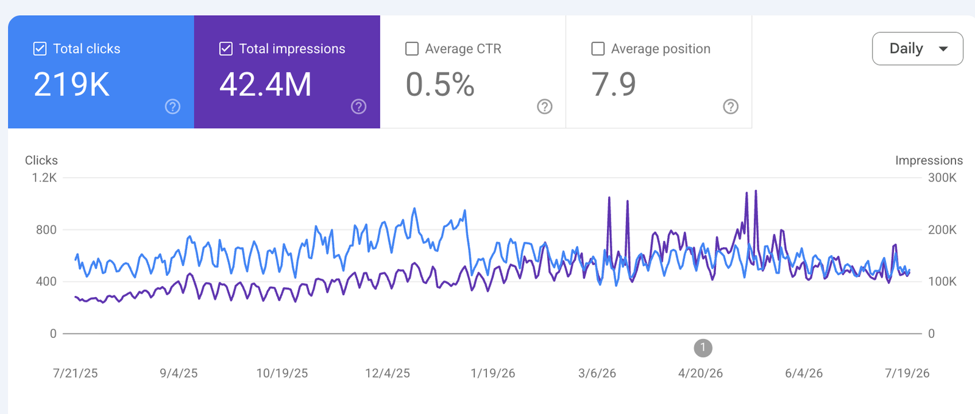The image size is (975, 414).
Task: Click the 12/4/25 date label
Action: [x=388, y=373]
